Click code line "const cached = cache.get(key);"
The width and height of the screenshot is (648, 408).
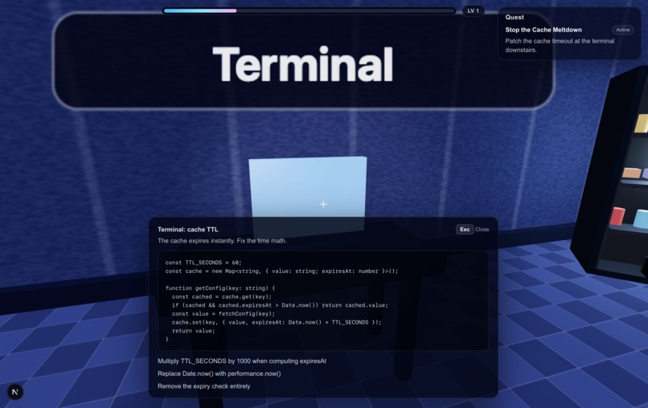click(222, 296)
